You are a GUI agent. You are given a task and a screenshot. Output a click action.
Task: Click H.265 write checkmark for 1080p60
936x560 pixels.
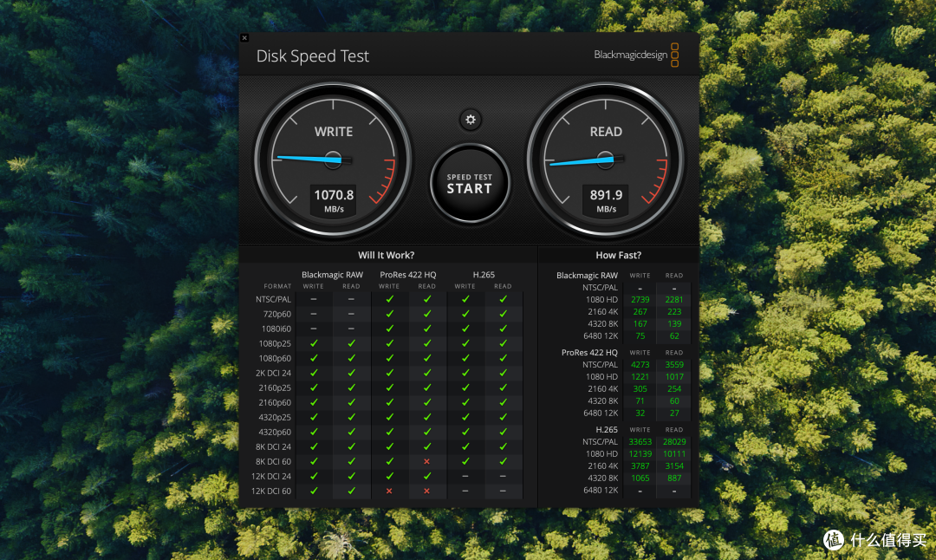[465, 358]
